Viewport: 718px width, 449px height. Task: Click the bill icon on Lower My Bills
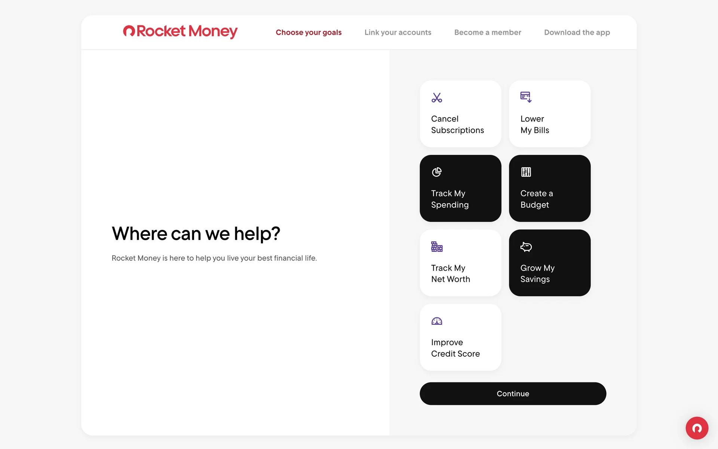[526, 97]
